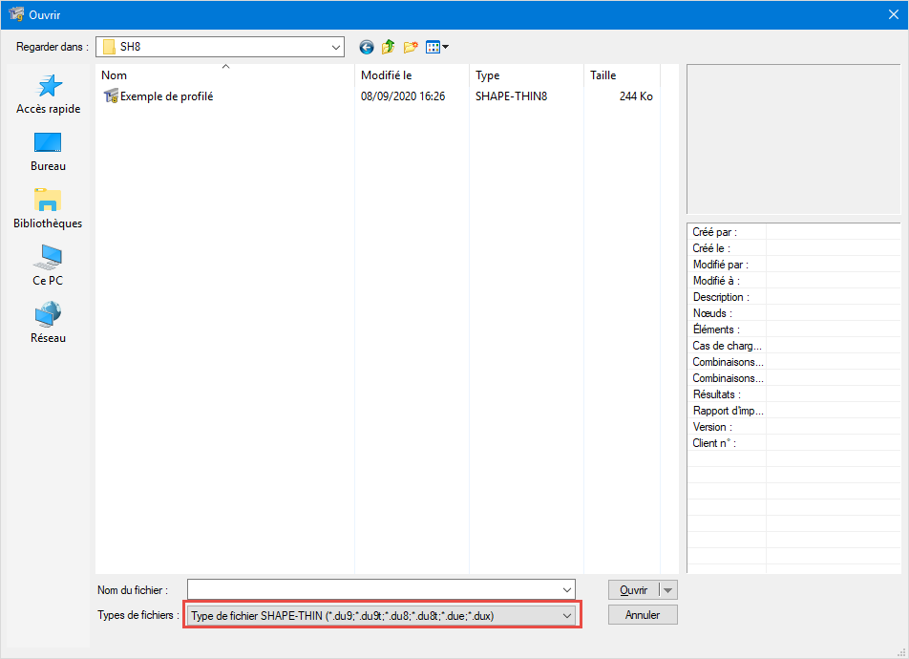
Task: Sort files by the Nom column
Action: pos(114,75)
